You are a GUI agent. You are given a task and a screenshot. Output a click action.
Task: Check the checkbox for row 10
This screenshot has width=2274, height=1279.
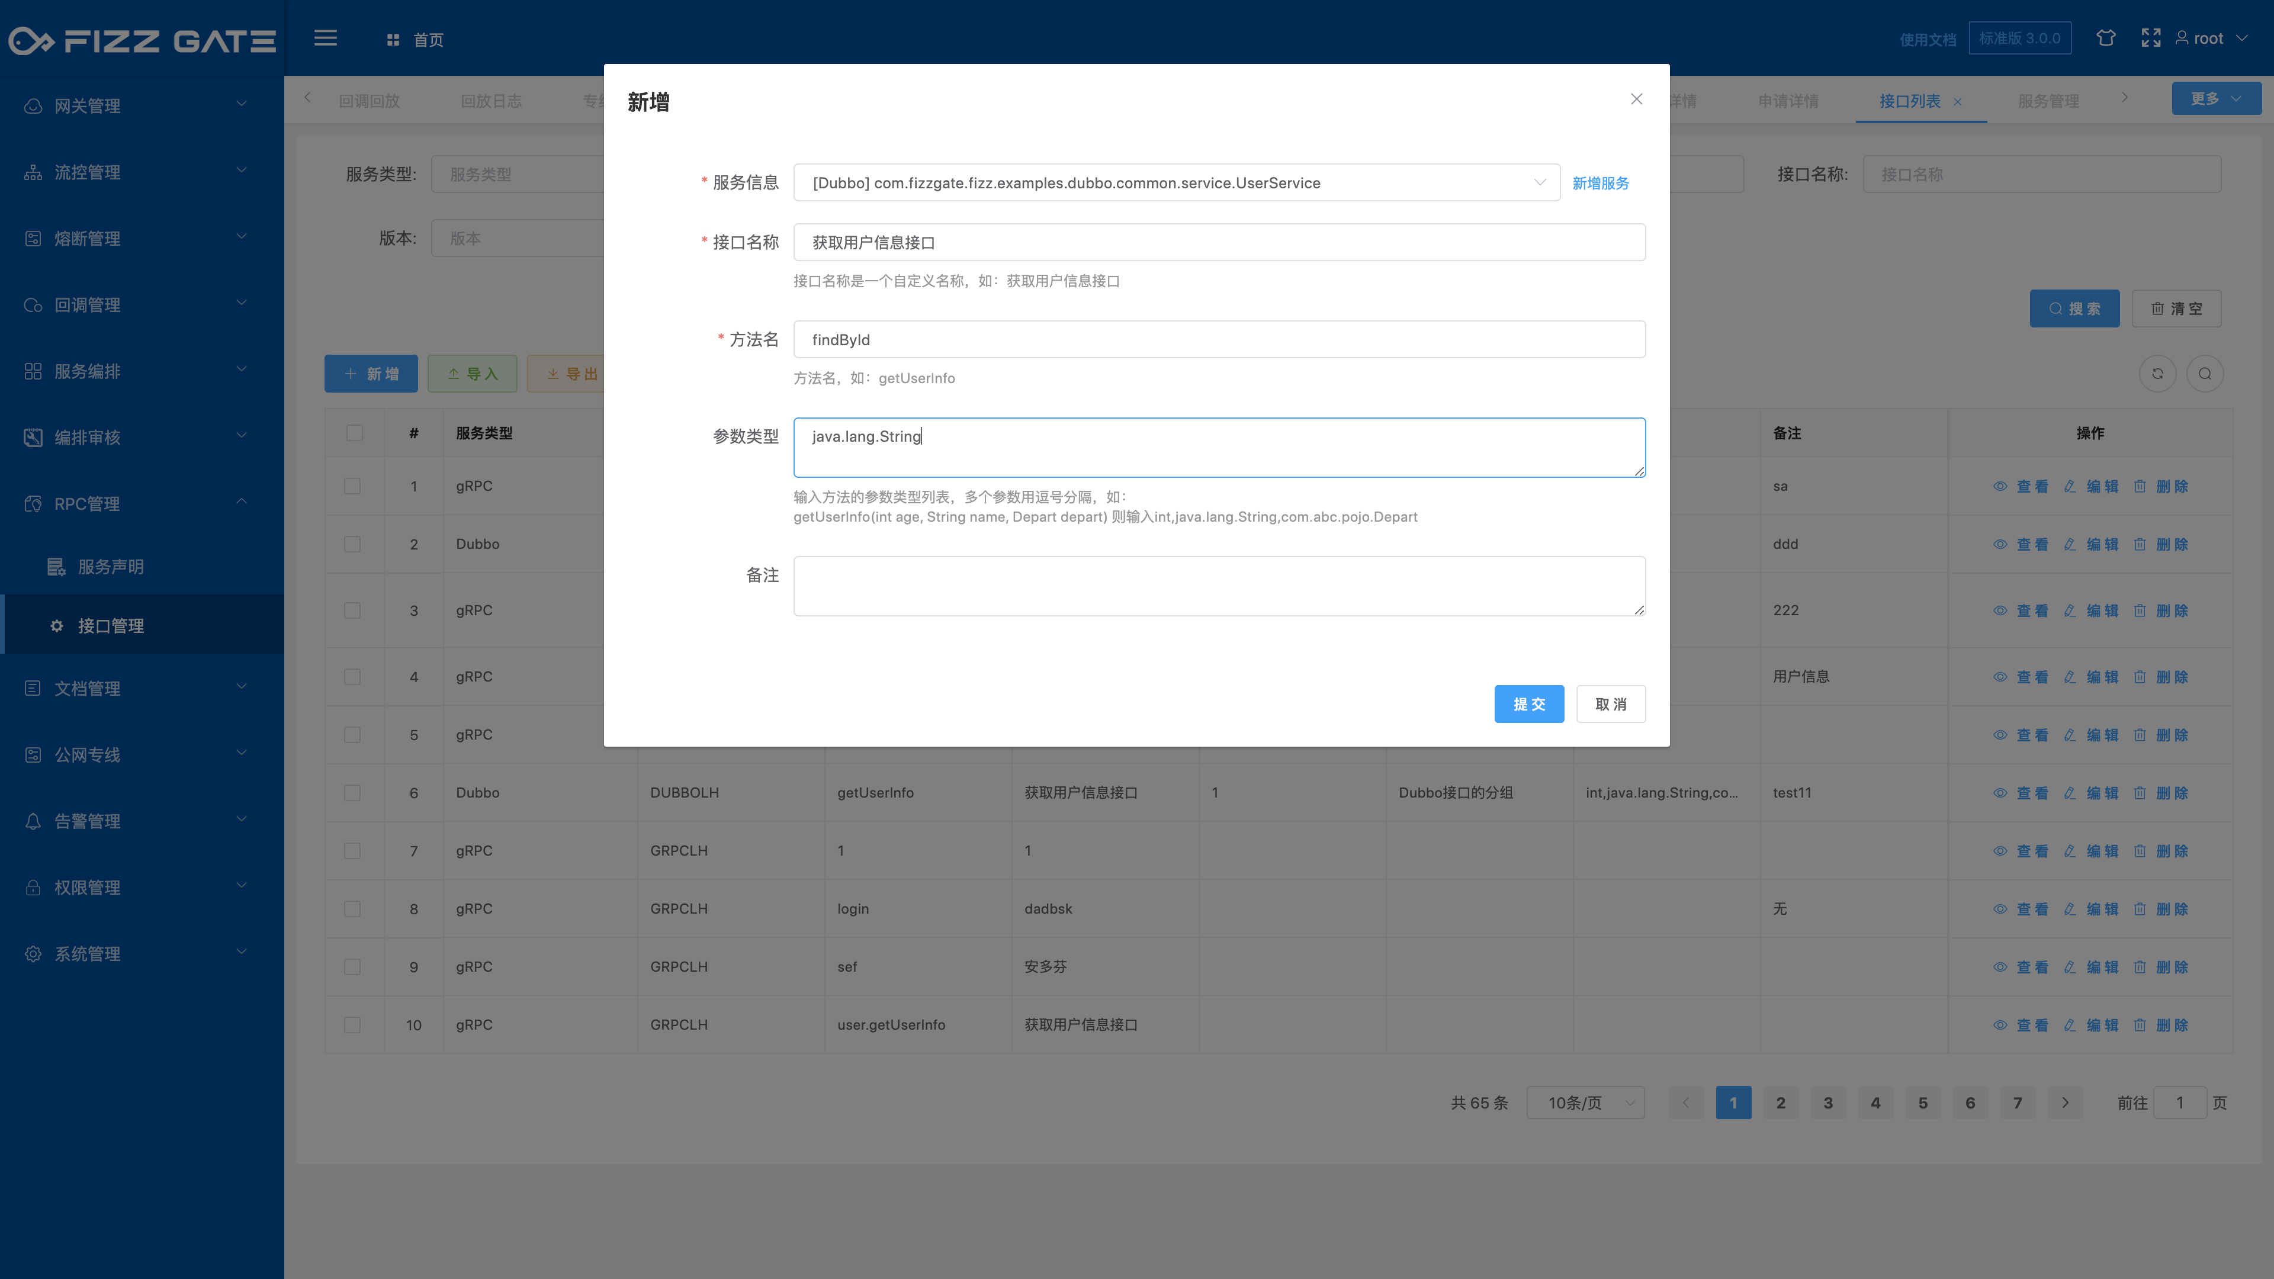352,1025
